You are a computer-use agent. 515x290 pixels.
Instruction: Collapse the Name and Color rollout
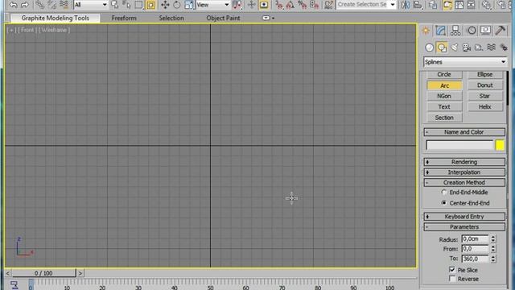tap(464, 132)
